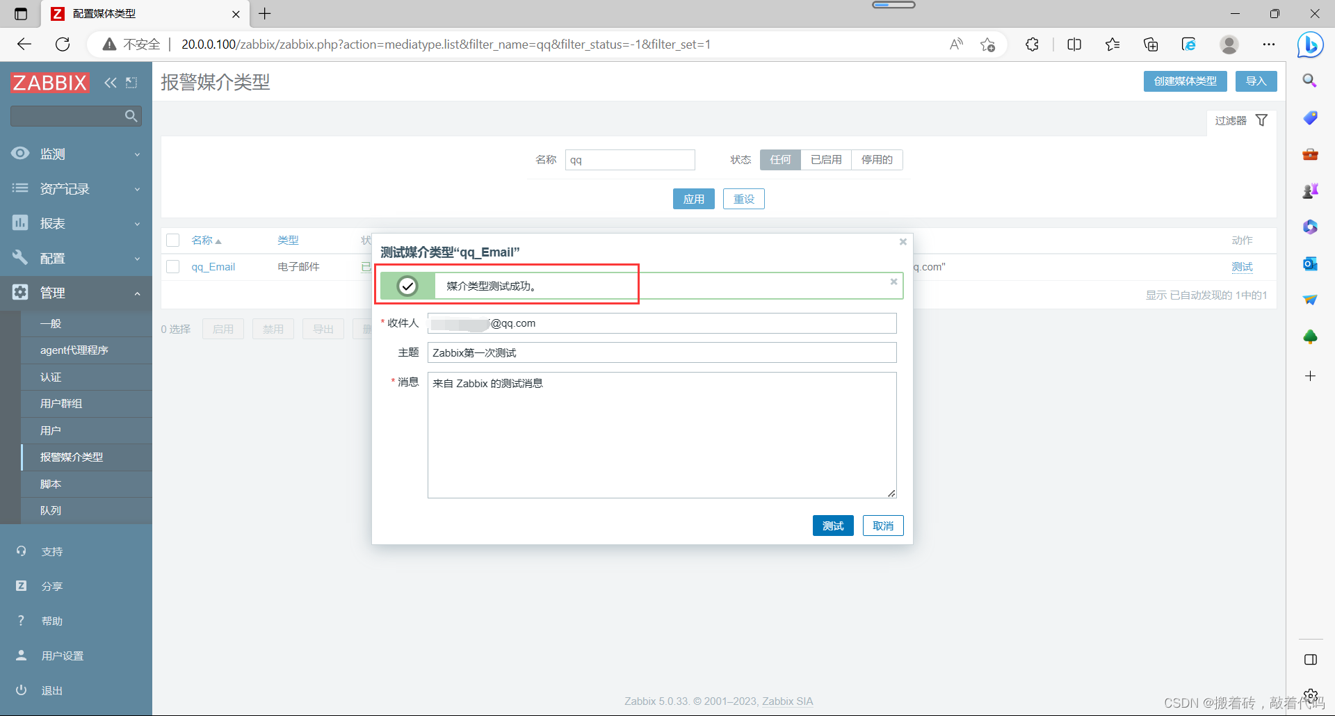The image size is (1335, 716).
Task: Open Edge sidebar tree icon
Action: click(1310, 337)
